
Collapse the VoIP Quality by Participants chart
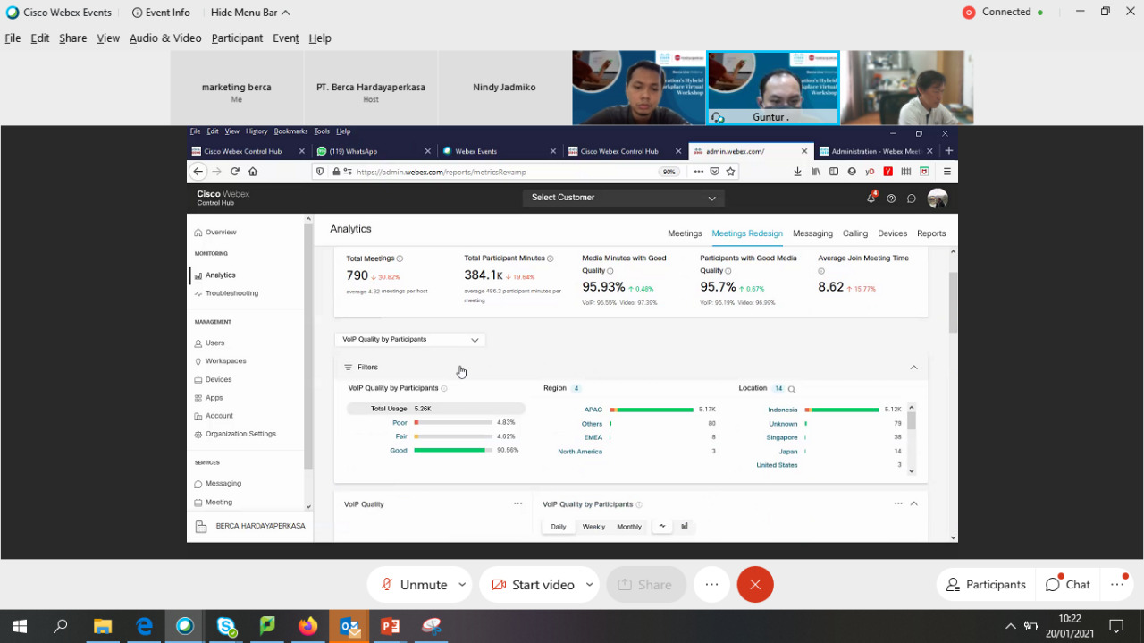click(x=913, y=504)
